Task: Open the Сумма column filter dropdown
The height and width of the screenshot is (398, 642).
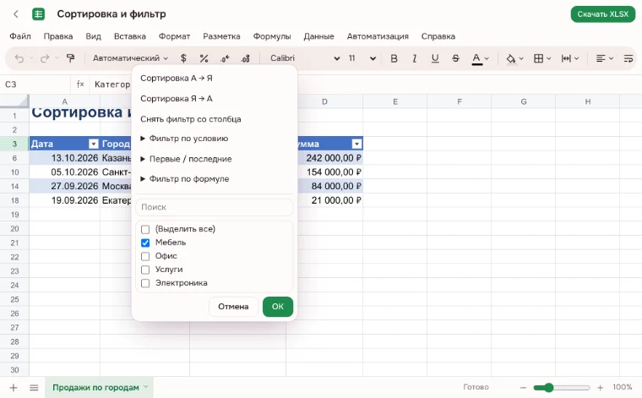Action: point(357,144)
